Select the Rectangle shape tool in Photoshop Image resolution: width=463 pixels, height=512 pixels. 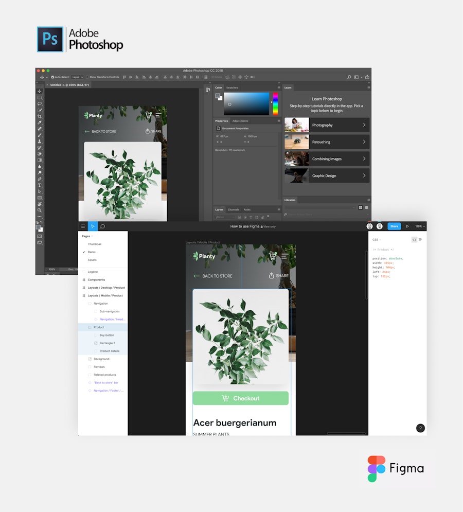coord(40,198)
